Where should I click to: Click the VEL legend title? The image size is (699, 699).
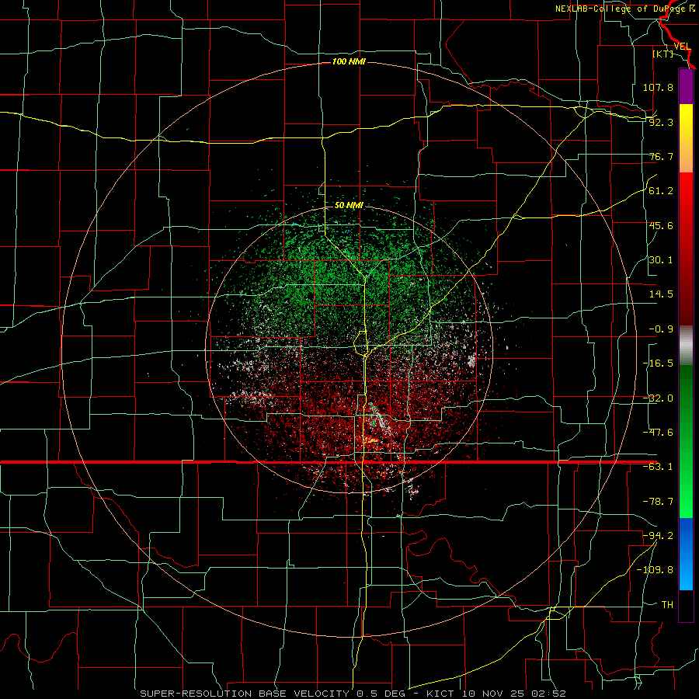point(682,47)
